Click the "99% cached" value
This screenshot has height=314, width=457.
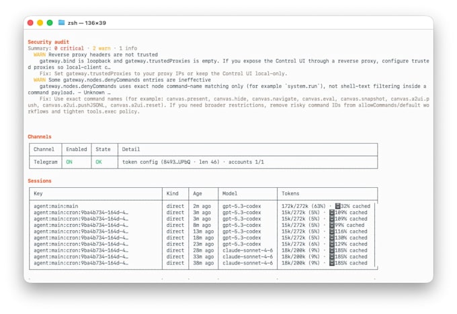click(x=349, y=225)
